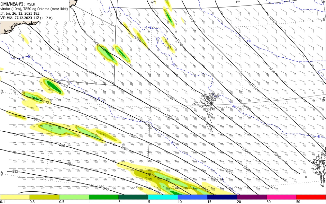Click the red above-50 legend color band
This screenshot has width=326, height=204.
[x=311, y=197]
